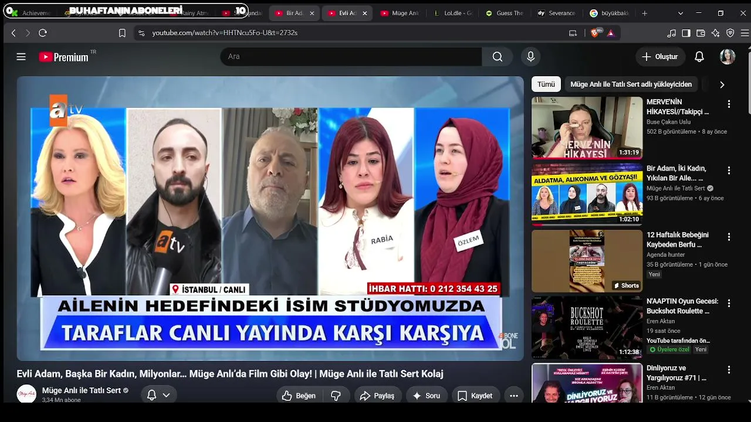Open the Dinliyoruz ve Yargılıyoruz thumbnail
Screen dimensions: 751x422
point(587,383)
